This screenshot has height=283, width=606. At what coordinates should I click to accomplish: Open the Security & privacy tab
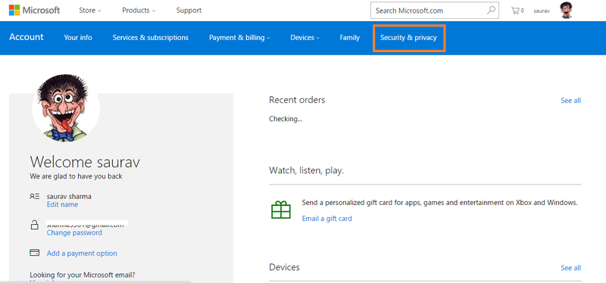click(408, 37)
